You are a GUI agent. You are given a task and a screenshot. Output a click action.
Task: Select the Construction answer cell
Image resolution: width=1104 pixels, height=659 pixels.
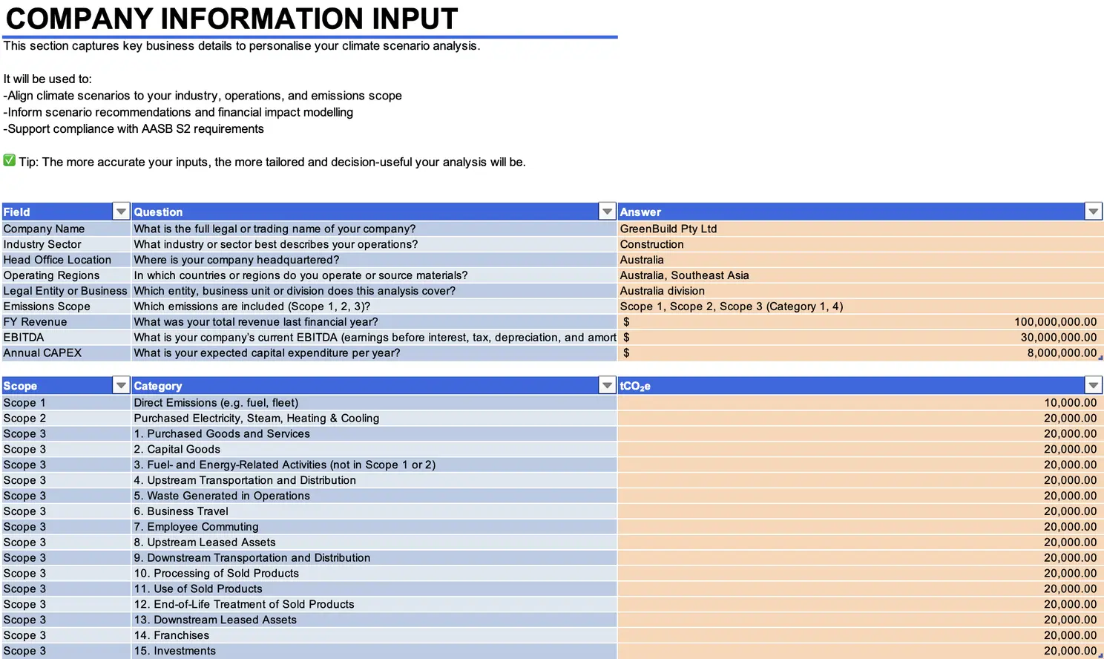[x=861, y=244]
